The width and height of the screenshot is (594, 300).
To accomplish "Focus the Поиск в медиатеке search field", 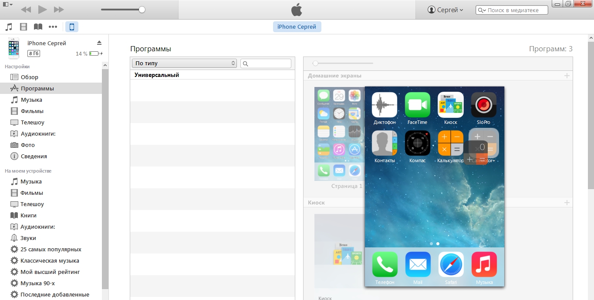I will pos(512,10).
